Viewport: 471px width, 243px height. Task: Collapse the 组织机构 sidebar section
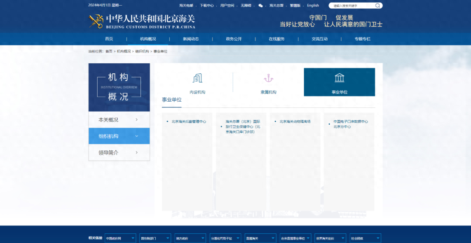click(x=137, y=136)
